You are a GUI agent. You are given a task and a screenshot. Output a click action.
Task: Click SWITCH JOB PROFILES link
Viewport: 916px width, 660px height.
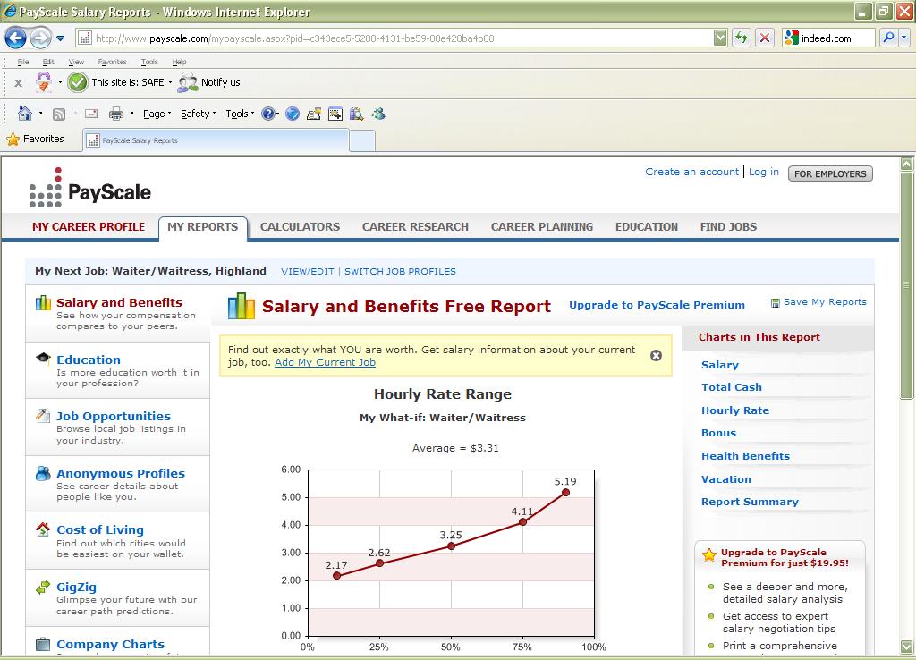tap(400, 272)
